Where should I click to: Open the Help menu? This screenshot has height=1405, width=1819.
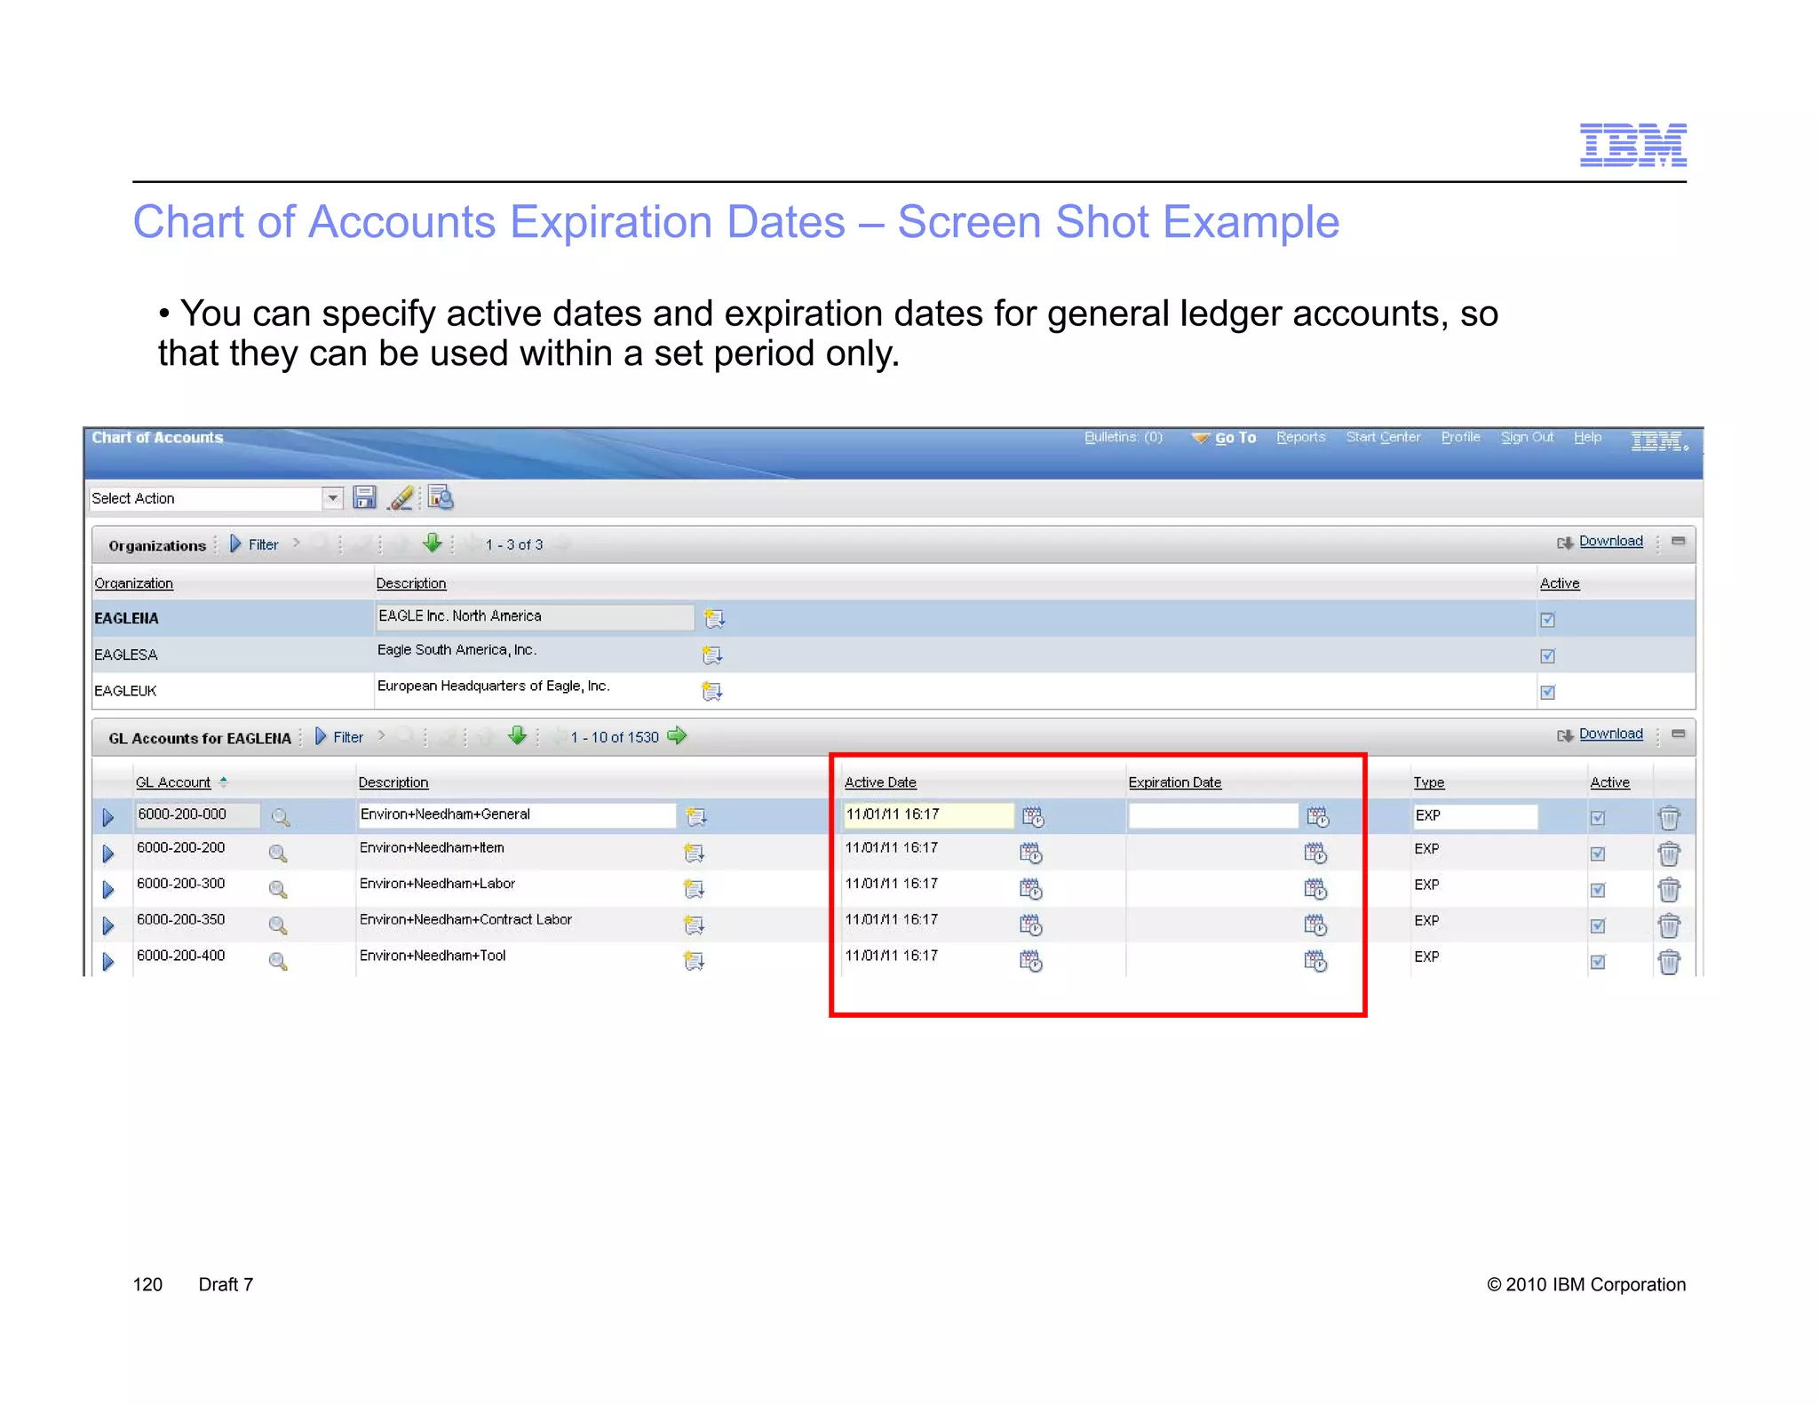[x=1587, y=437]
